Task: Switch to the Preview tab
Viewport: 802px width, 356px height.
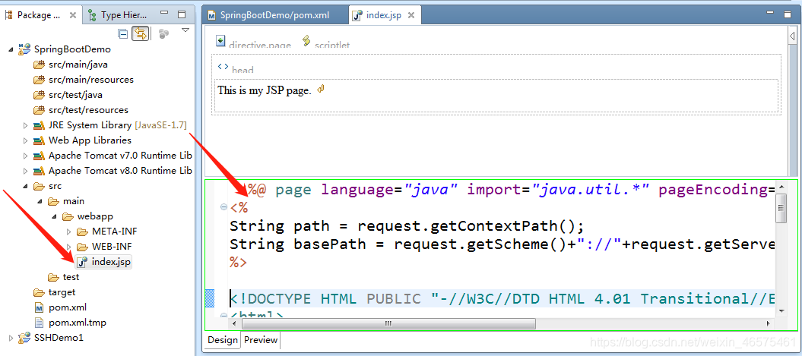Action: (261, 340)
